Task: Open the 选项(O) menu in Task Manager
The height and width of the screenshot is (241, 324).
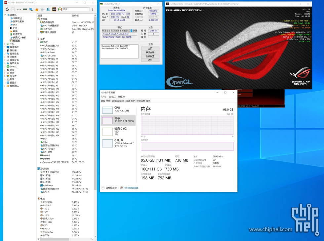Action: point(112,97)
